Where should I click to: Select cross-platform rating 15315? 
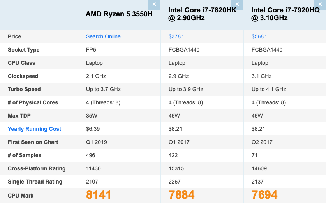tap(176, 168)
